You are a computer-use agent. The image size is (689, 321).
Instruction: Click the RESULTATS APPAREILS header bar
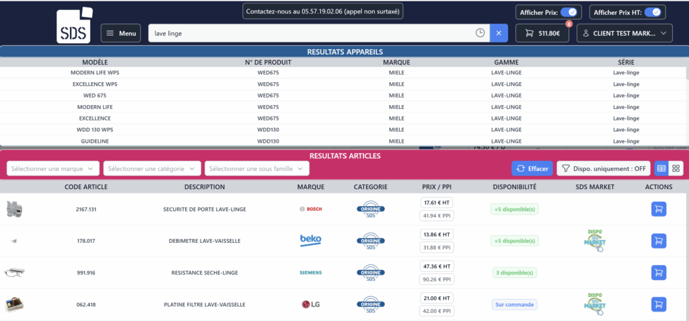[344, 52]
